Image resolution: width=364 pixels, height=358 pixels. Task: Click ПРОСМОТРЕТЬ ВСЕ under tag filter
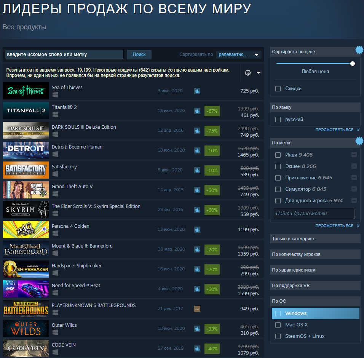[x=337, y=226]
